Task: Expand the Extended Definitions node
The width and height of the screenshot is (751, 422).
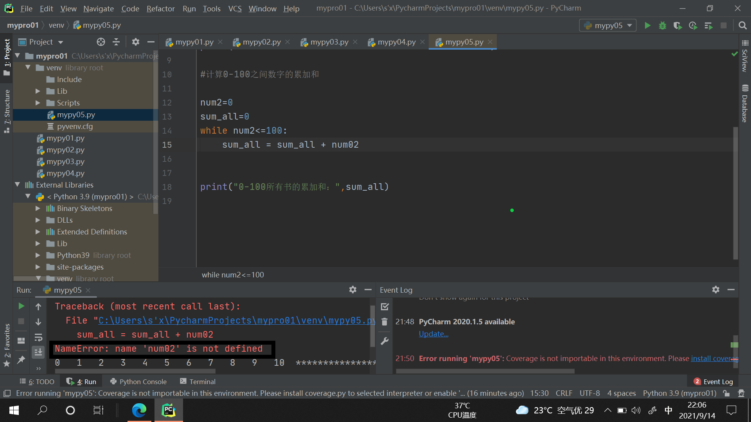Action: [x=38, y=232]
